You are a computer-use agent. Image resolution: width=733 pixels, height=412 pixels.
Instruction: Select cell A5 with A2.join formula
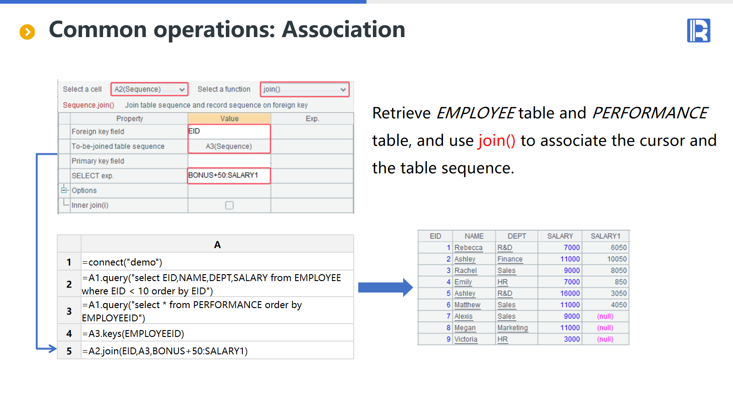pyautogui.click(x=217, y=351)
